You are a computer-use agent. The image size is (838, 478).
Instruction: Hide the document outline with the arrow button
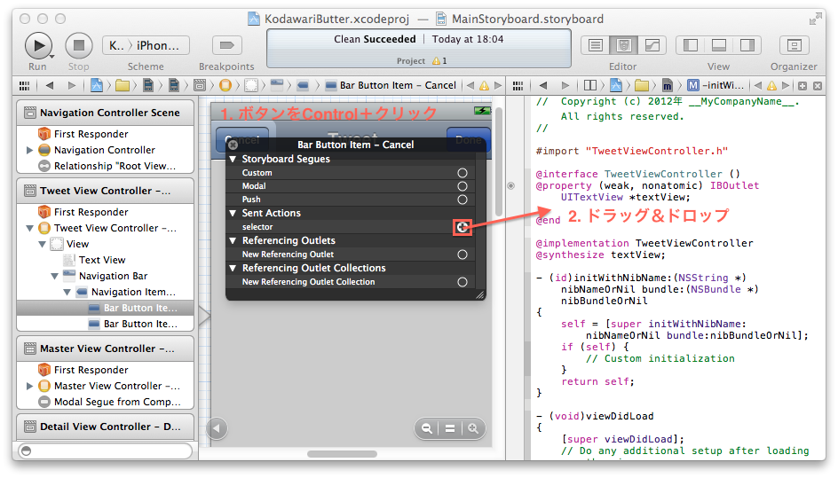click(217, 428)
